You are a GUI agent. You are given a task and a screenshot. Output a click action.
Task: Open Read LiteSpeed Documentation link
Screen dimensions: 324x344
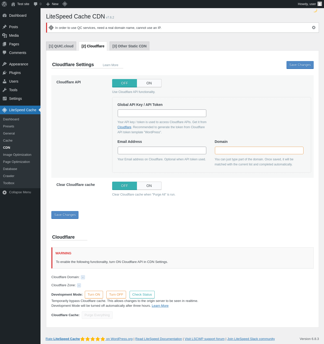pyautogui.click(x=159, y=339)
